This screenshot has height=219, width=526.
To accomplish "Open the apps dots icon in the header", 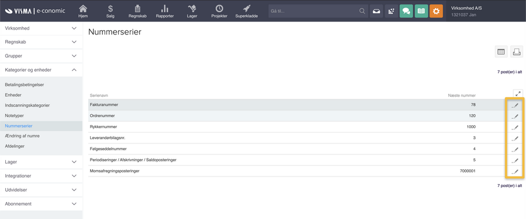I will tap(391, 11).
